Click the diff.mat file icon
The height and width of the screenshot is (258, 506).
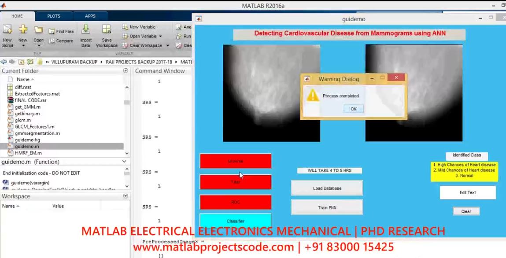coord(10,87)
